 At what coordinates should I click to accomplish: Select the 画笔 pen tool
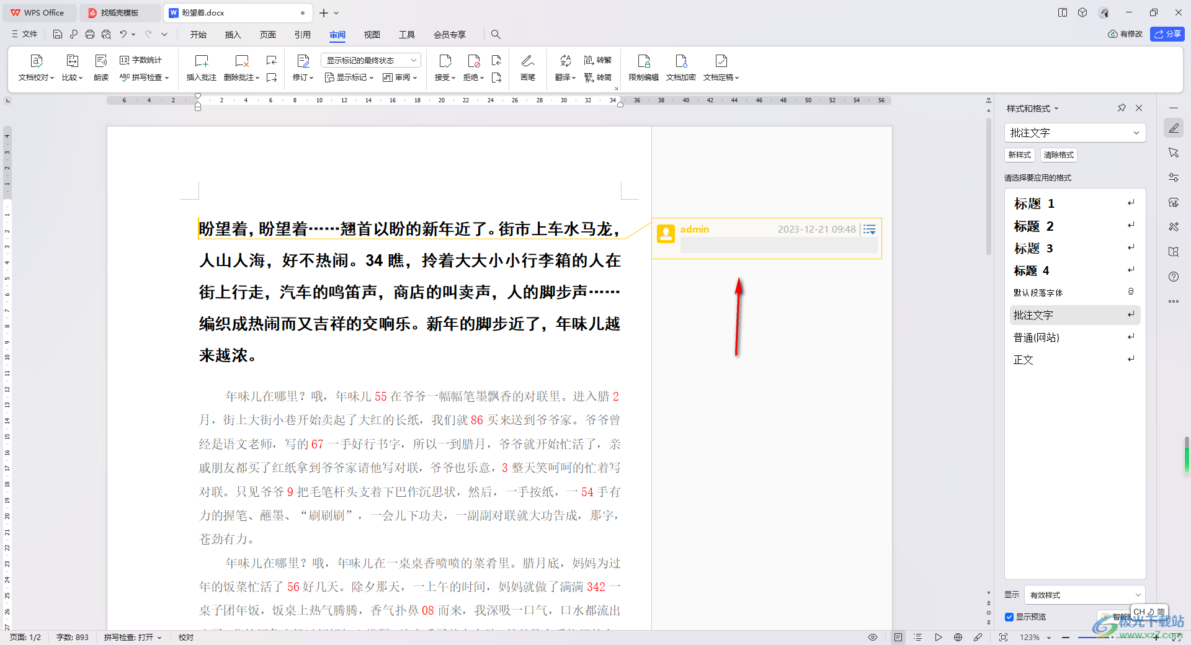coord(528,68)
